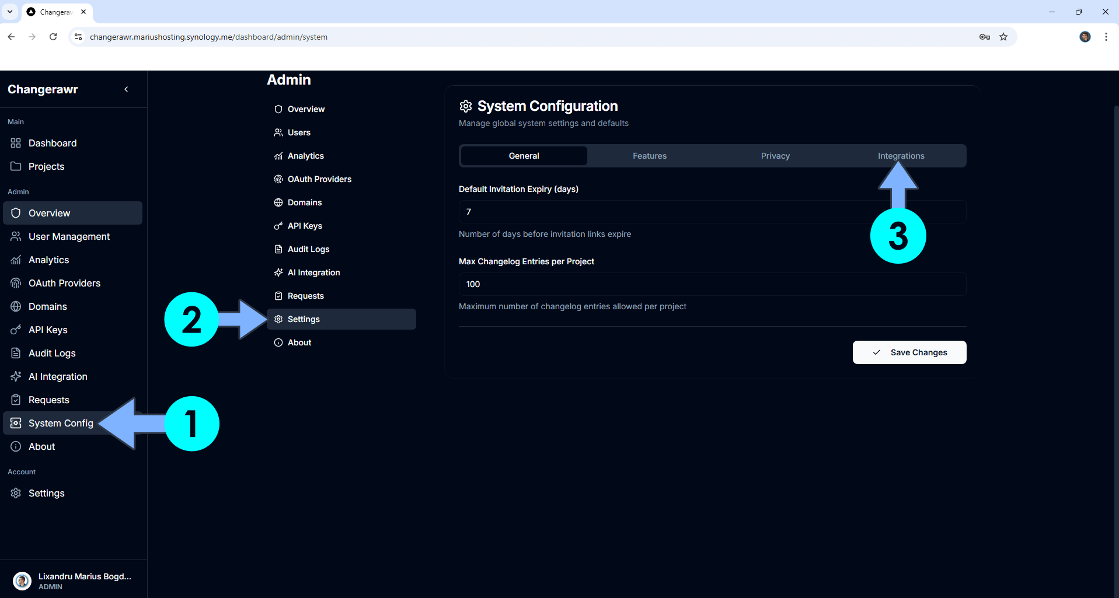Click the Admin menu About info icon
This screenshot has height=598, width=1119.
[278, 342]
